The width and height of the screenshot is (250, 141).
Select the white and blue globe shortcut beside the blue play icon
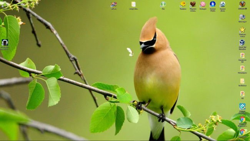tap(223, 4)
